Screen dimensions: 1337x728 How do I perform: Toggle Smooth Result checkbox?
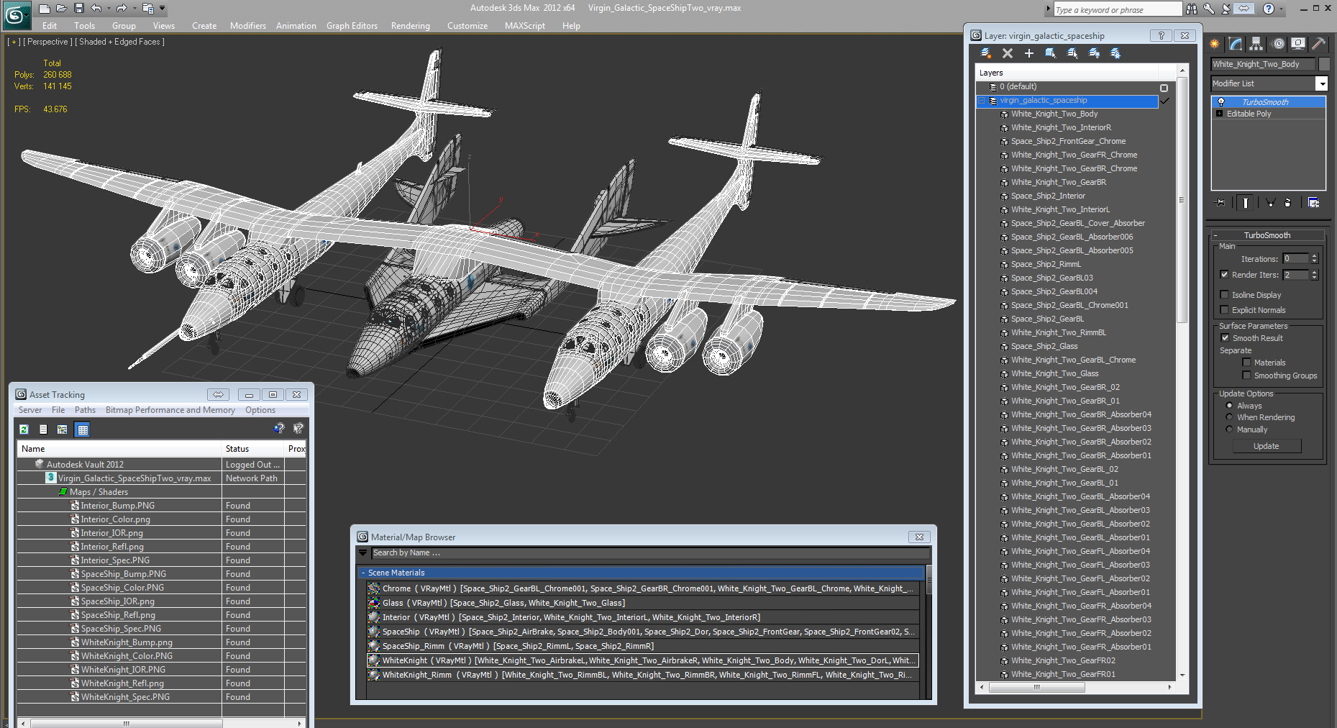(x=1225, y=338)
